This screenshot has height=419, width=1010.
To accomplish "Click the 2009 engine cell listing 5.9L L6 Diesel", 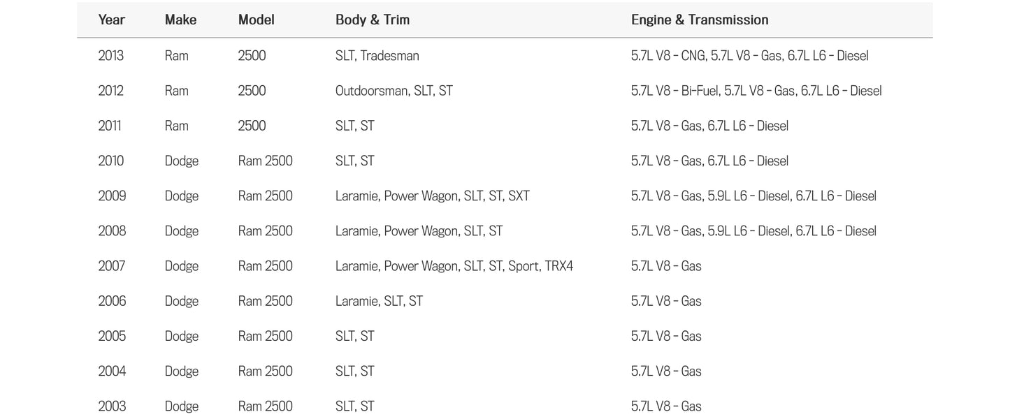I will pos(753,196).
